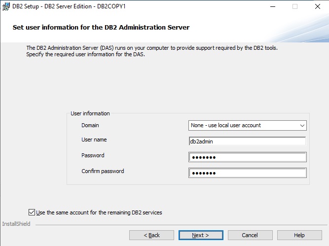Image resolution: width=329 pixels, height=246 pixels.
Task: Focus the Password input field
Action: (247, 157)
